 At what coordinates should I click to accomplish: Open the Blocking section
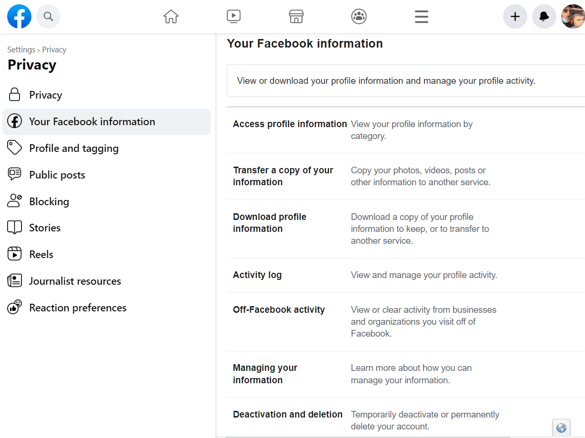click(x=50, y=201)
